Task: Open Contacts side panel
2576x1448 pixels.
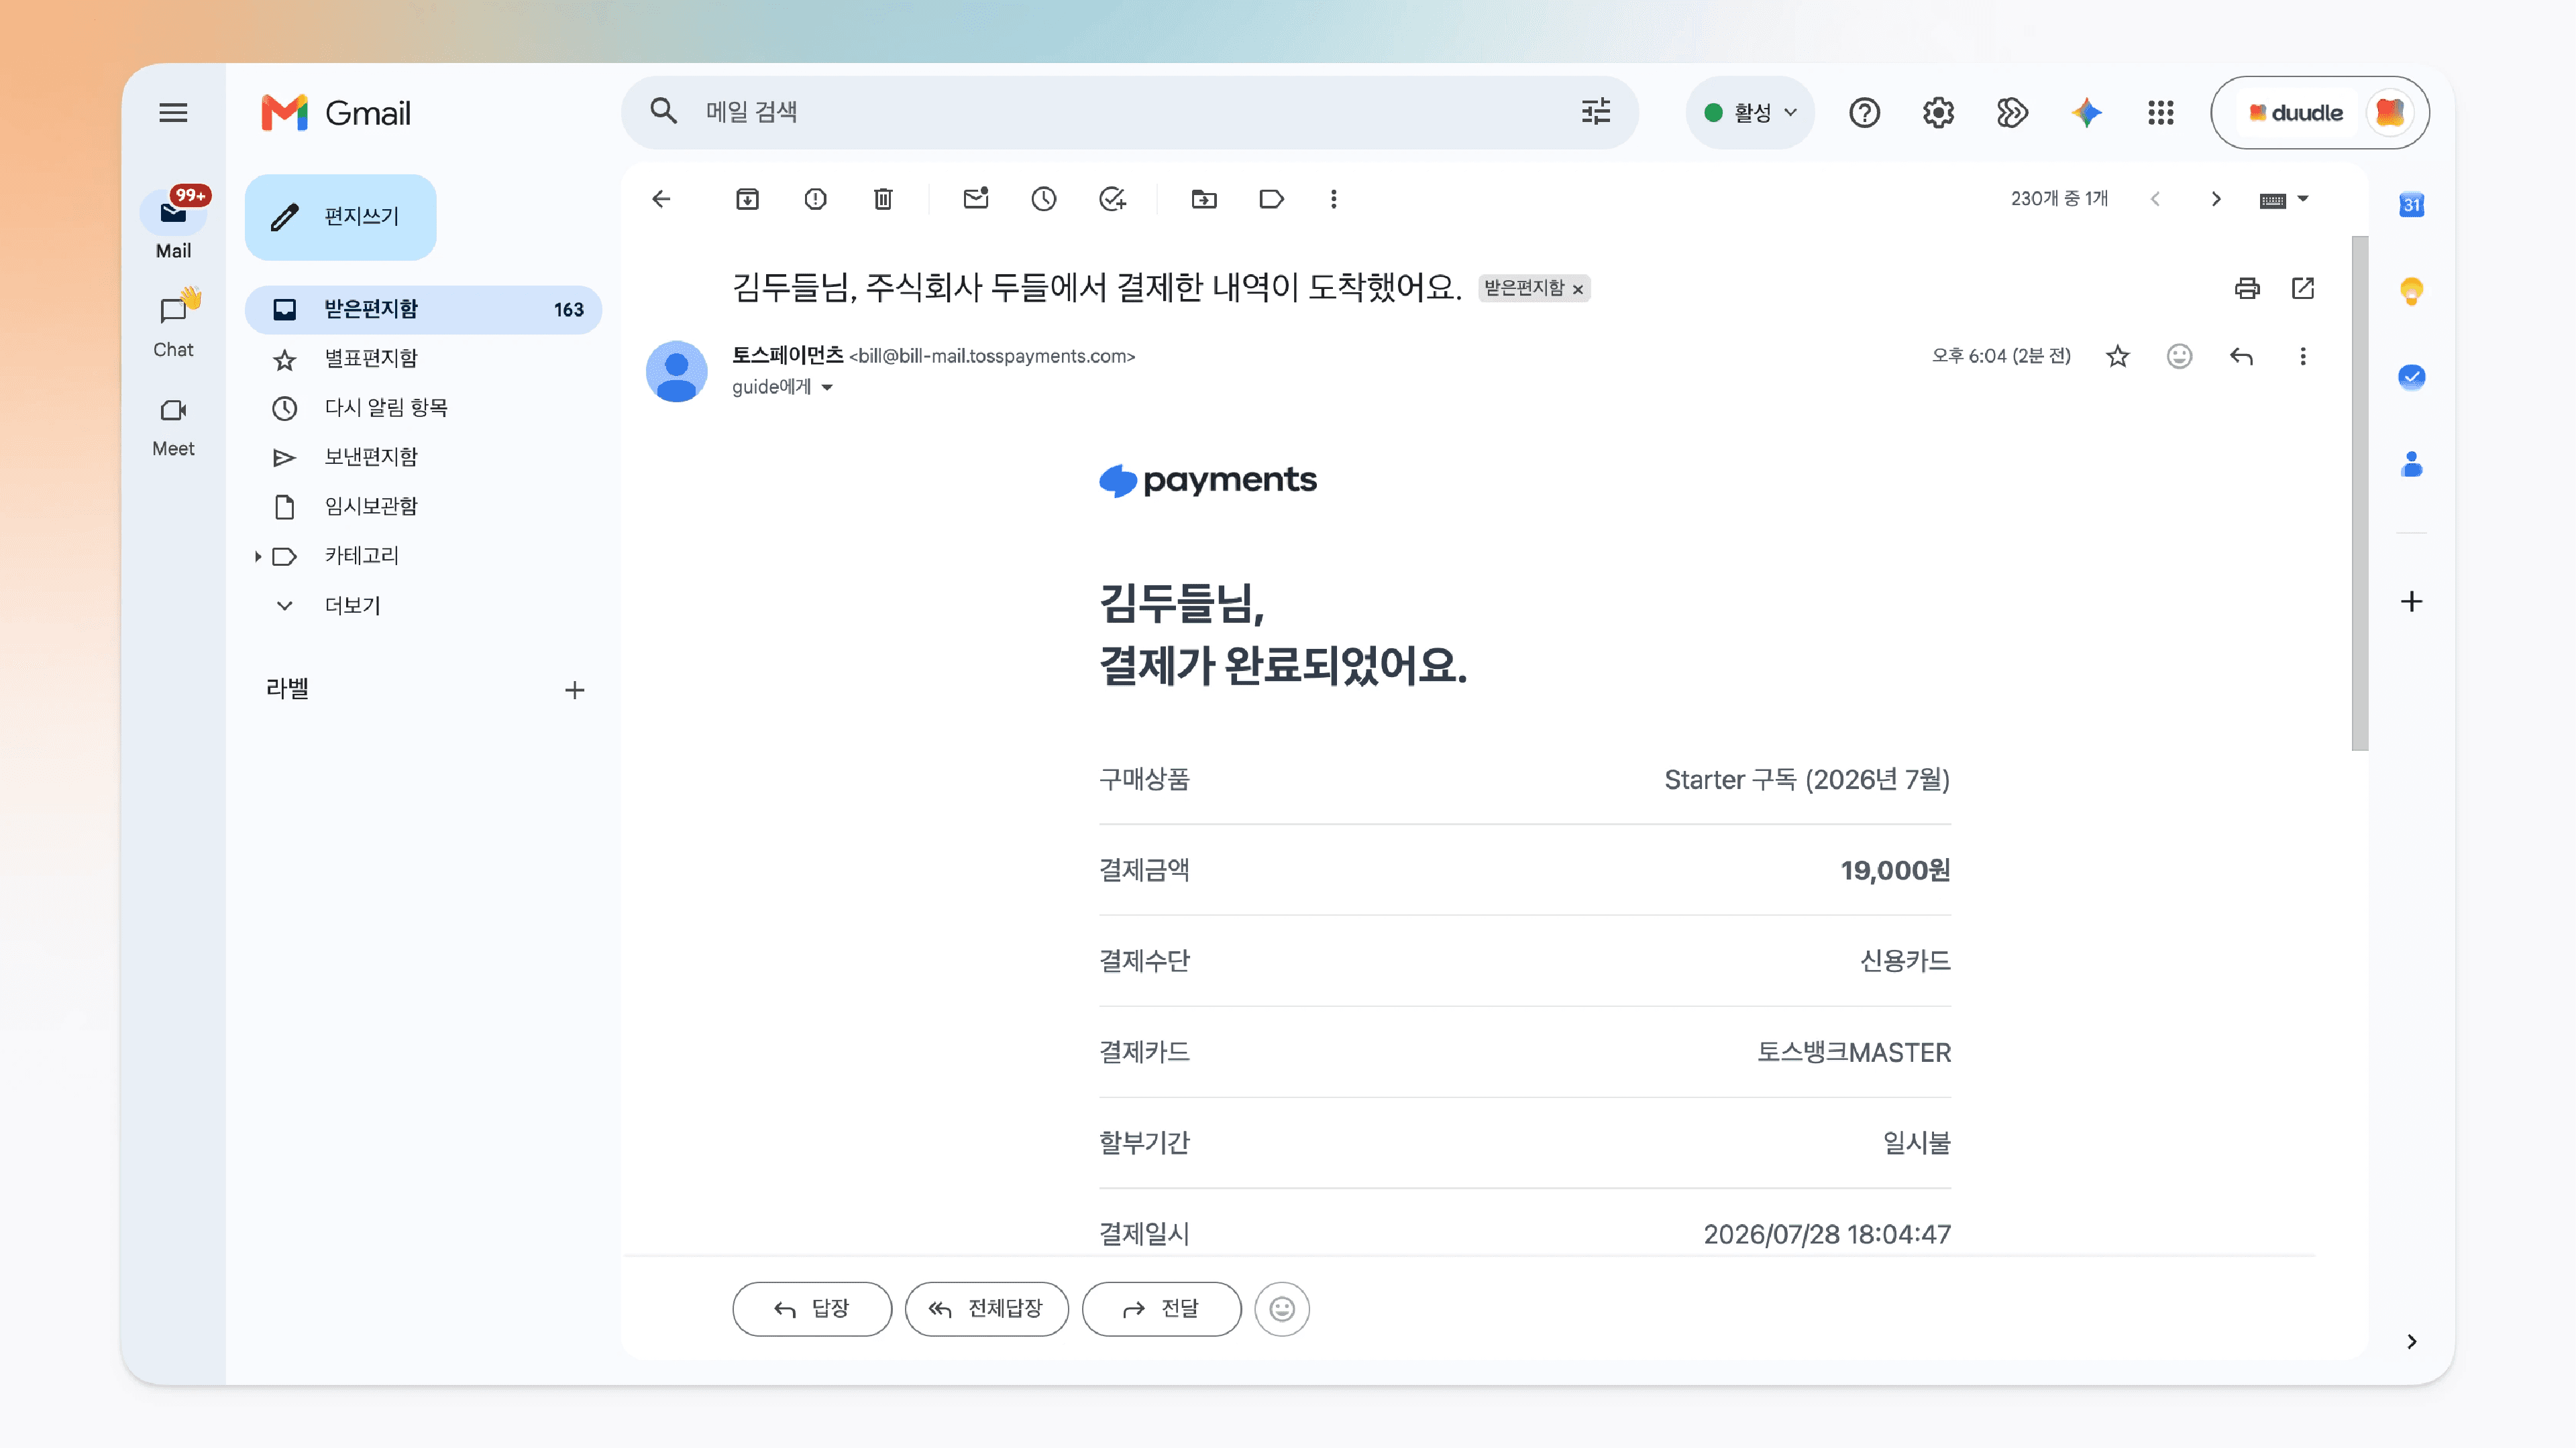Action: pos(2411,465)
